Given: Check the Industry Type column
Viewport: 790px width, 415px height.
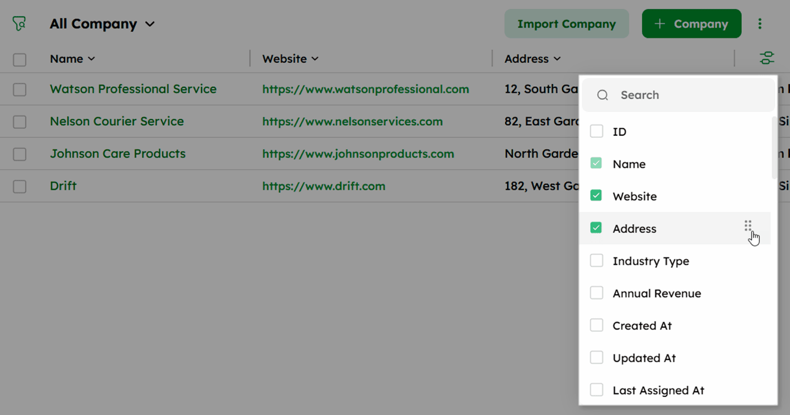Looking at the screenshot, I should click(597, 260).
